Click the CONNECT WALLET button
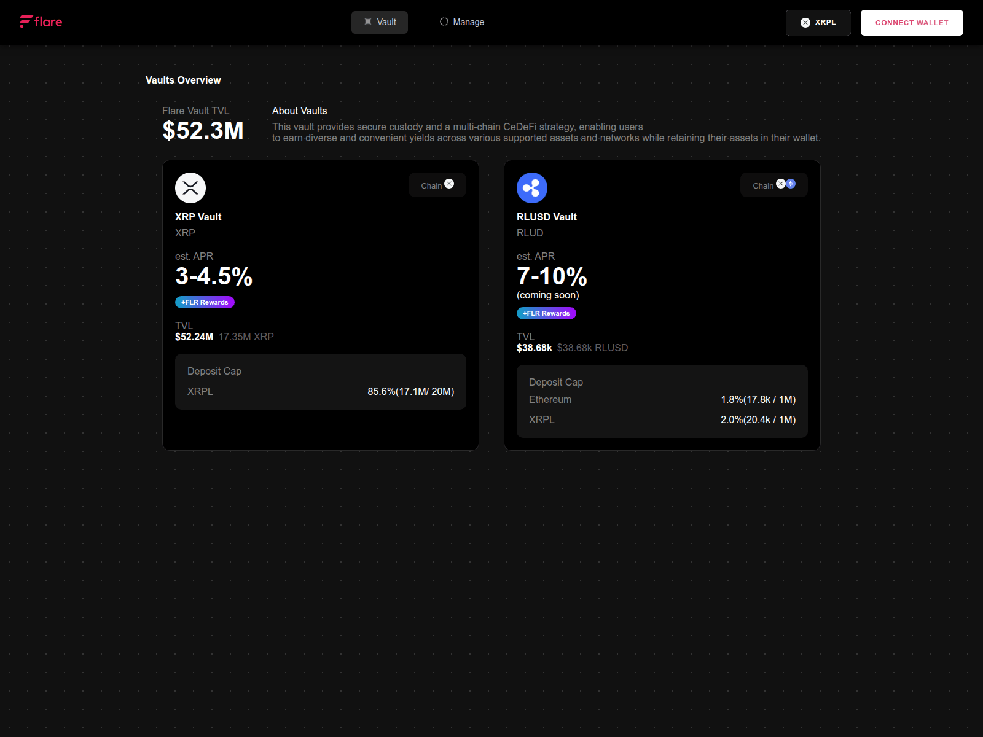This screenshot has width=983, height=737. pyautogui.click(x=912, y=23)
